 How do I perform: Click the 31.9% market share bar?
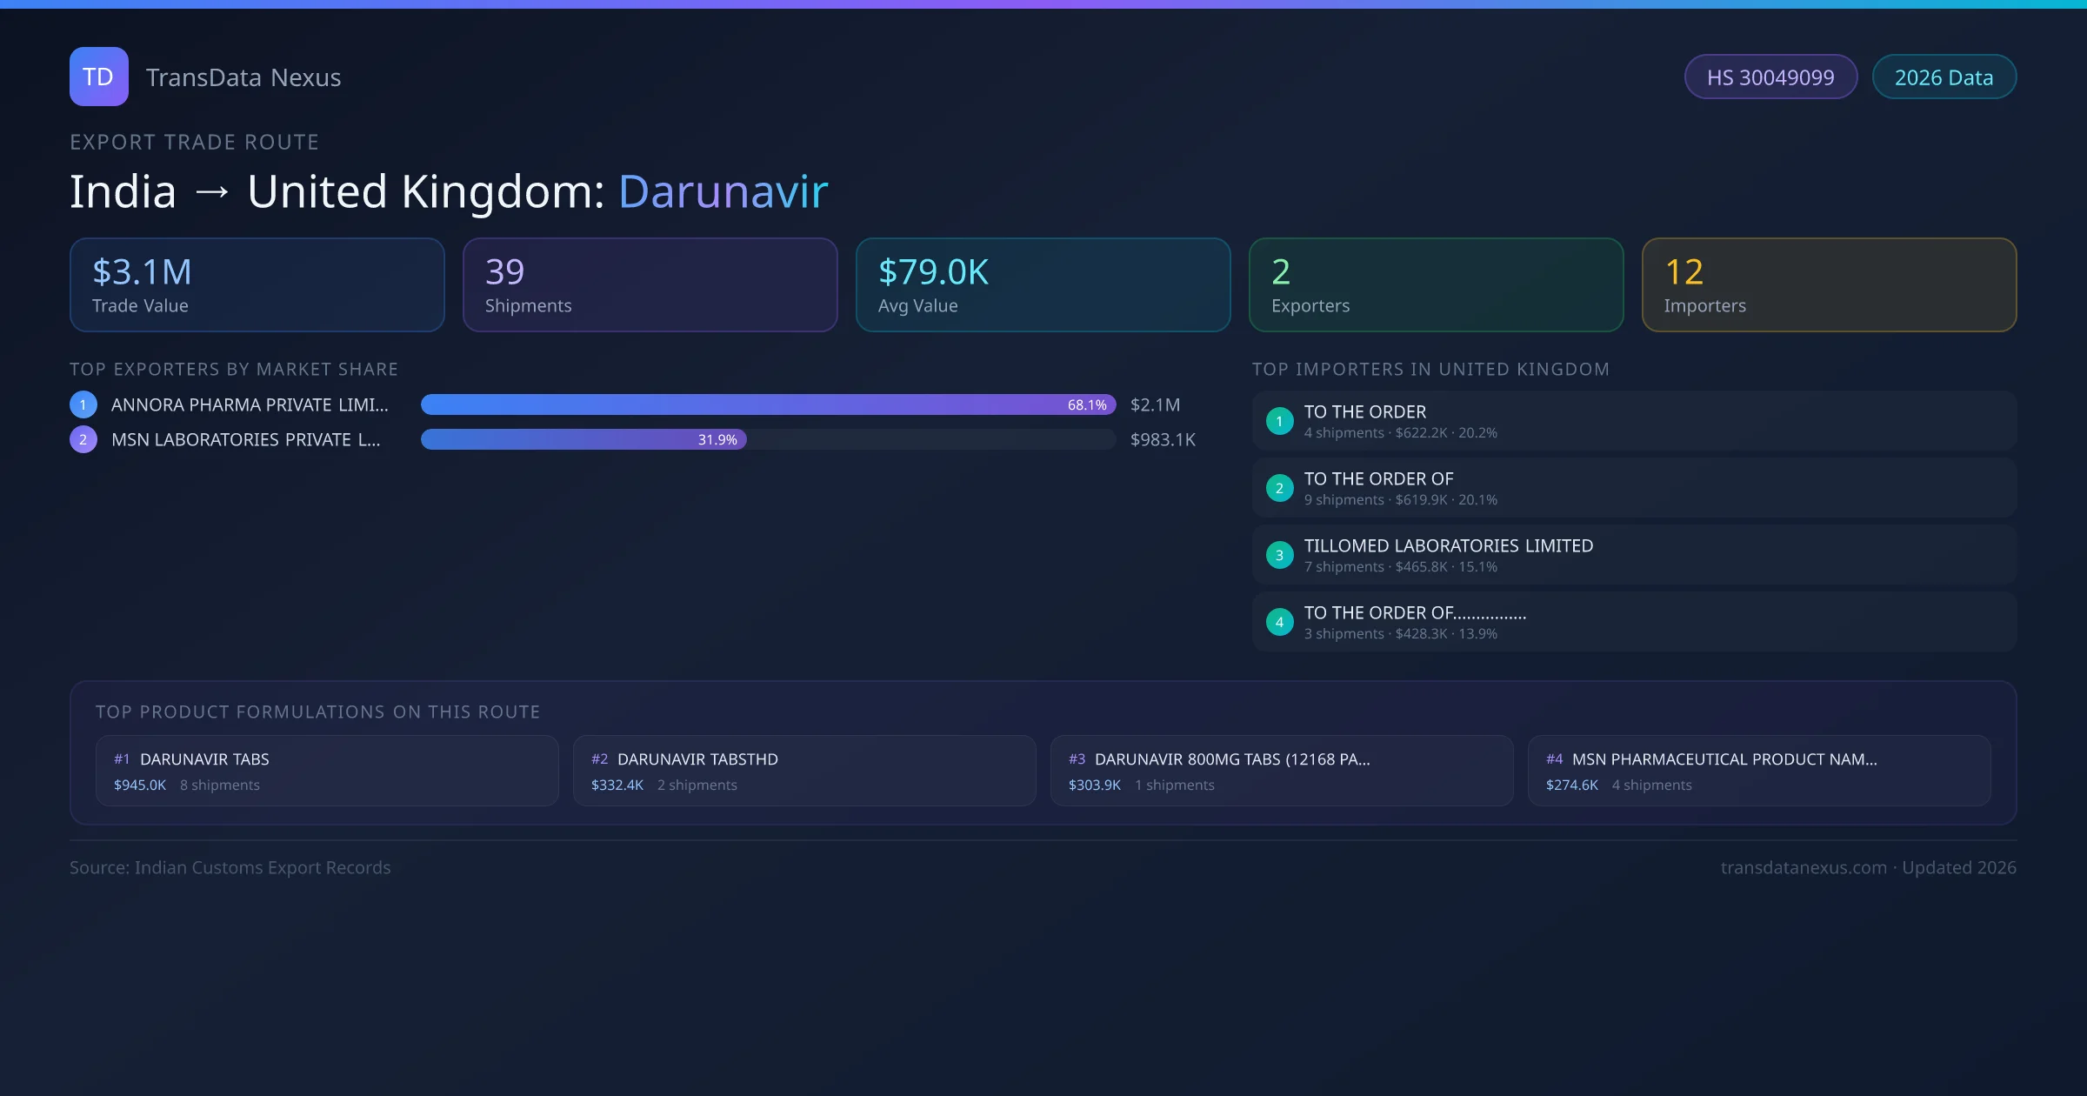click(583, 439)
